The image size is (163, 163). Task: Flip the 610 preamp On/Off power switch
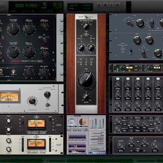tap(86, 17)
